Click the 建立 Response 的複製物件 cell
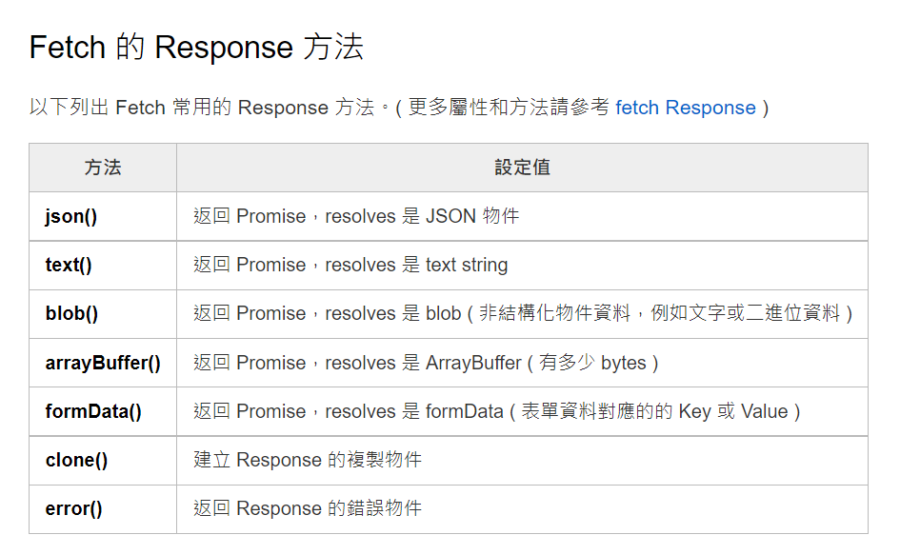The height and width of the screenshot is (555, 900). (x=522, y=461)
